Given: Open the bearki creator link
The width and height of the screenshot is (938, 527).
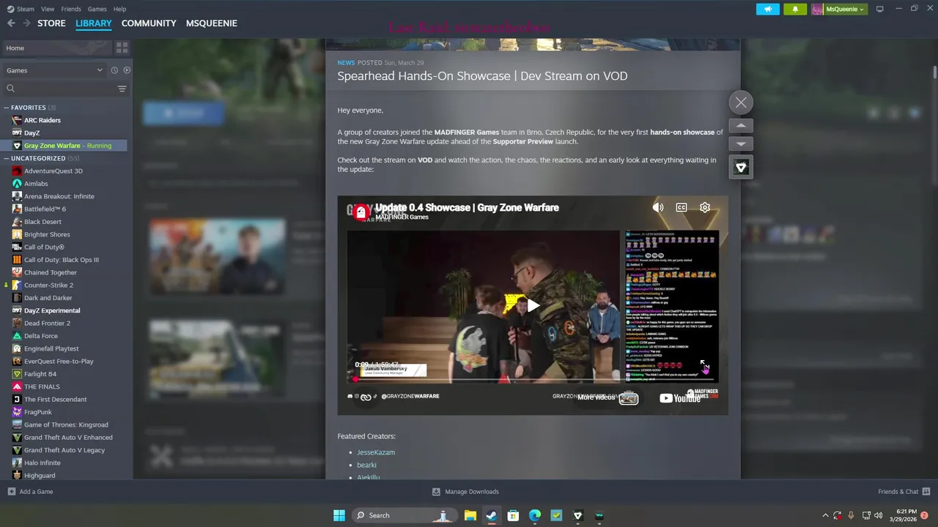Looking at the screenshot, I should pos(366,465).
